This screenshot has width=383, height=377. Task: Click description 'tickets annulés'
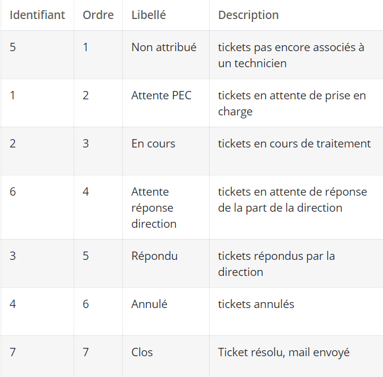point(256,304)
